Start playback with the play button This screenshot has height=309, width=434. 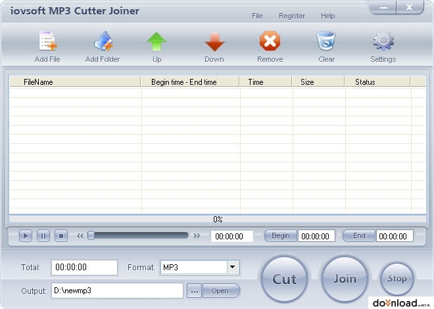[x=26, y=236]
